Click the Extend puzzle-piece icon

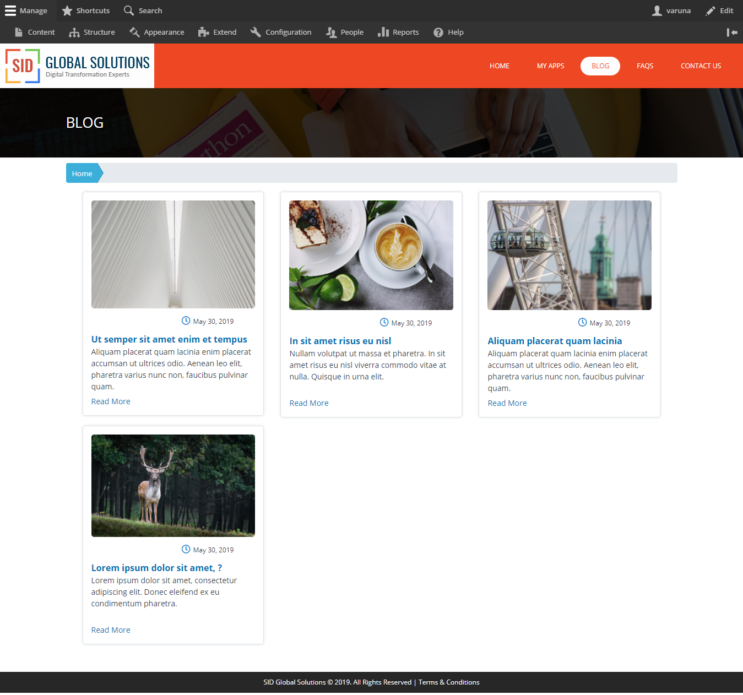(x=203, y=32)
